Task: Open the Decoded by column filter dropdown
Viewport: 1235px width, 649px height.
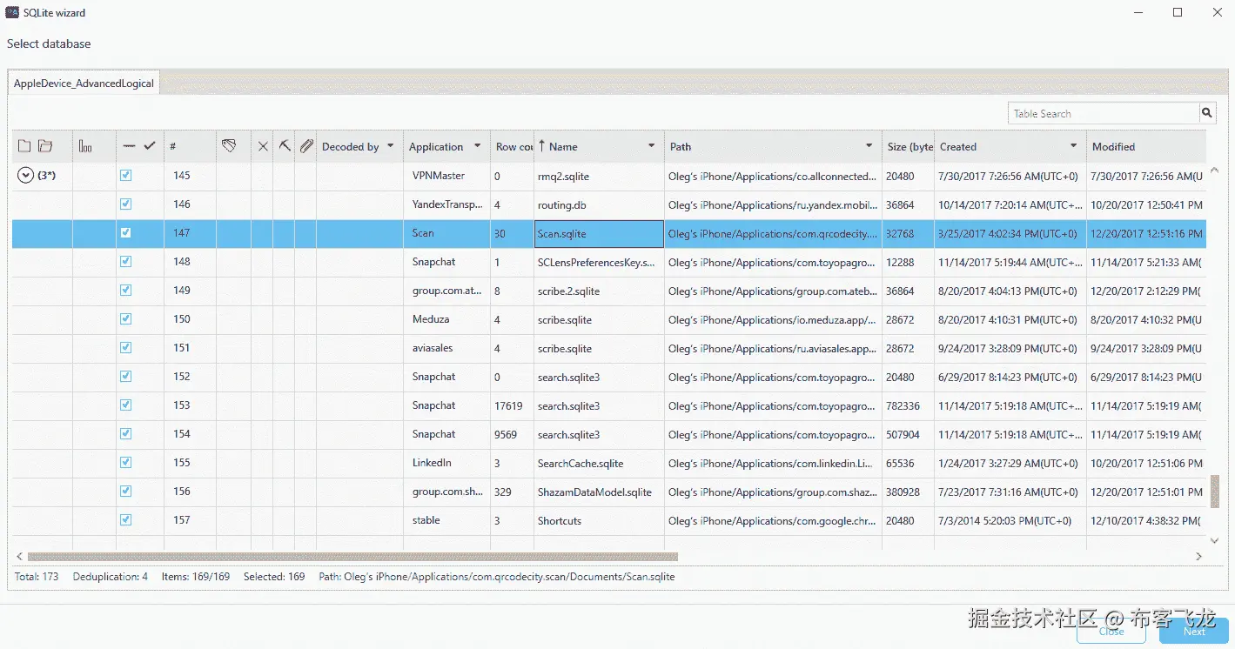Action: click(391, 146)
